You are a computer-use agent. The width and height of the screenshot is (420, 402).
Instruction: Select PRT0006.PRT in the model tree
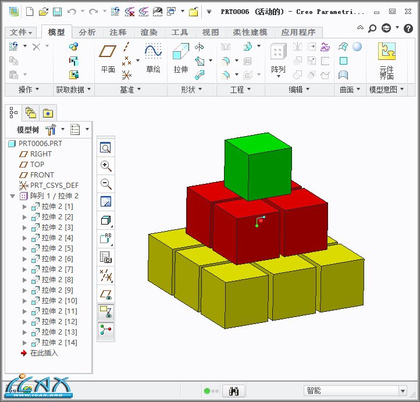(x=35, y=144)
